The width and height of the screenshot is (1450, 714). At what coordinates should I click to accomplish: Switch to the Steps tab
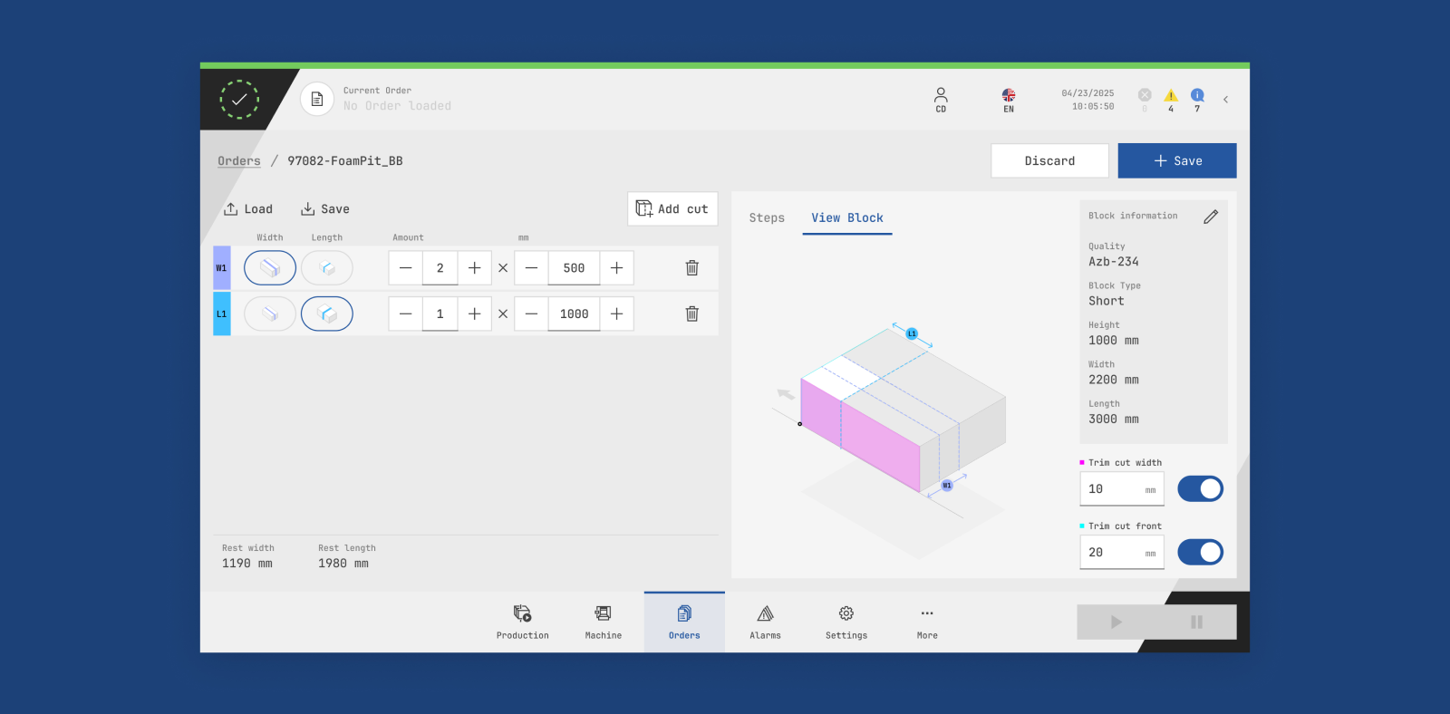click(x=767, y=218)
